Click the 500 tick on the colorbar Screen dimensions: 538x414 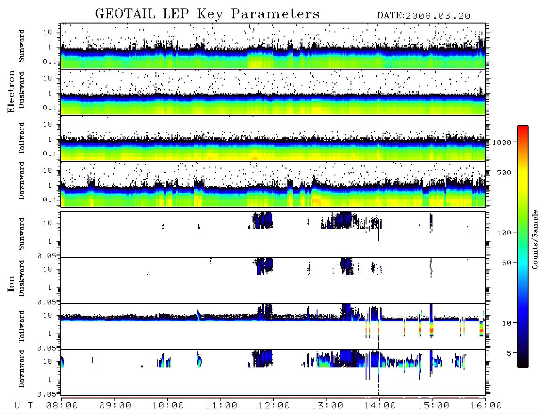[504, 172]
